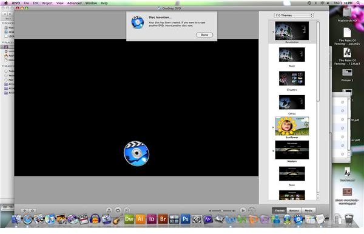
Task: Open GarageBand guitar icon in Dock
Action: tap(118, 219)
